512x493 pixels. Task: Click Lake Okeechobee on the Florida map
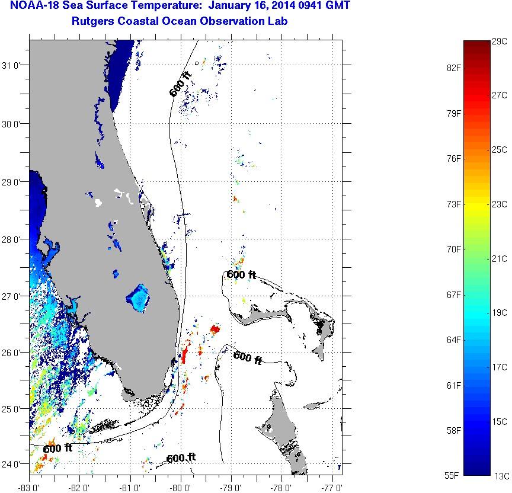point(138,297)
